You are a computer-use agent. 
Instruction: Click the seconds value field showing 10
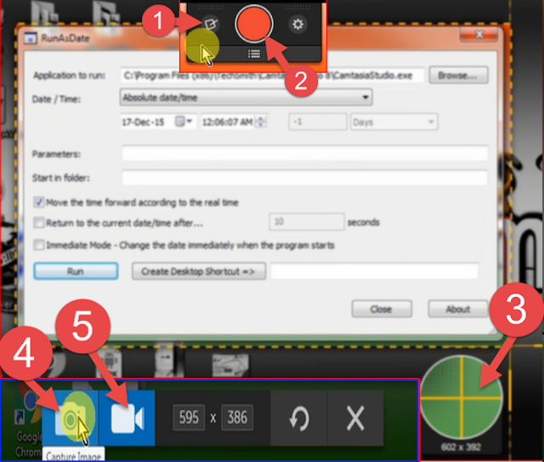[307, 221]
